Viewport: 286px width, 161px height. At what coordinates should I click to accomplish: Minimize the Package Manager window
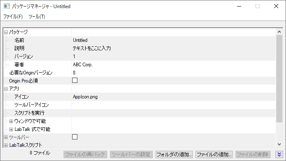239,6
